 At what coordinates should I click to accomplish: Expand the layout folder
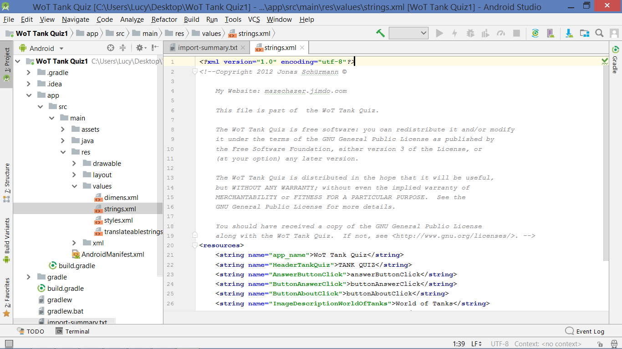(x=74, y=174)
